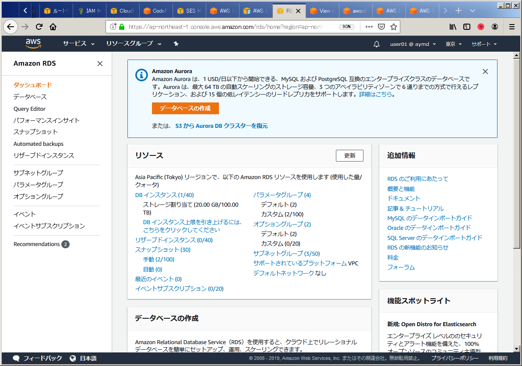Switch to the IAM browser tab
The width and height of the screenshot is (522, 366).
click(x=90, y=11)
